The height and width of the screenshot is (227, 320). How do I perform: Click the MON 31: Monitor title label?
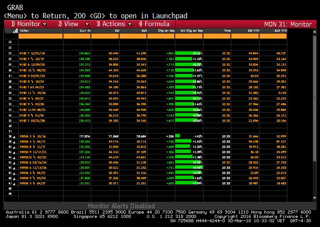click(x=288, y=24)
